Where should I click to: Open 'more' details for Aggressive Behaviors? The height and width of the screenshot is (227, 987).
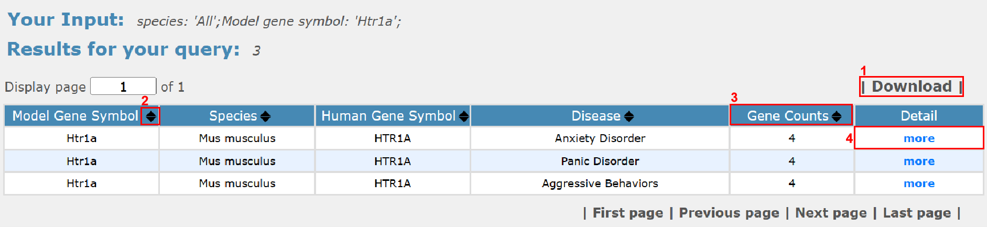919,183
